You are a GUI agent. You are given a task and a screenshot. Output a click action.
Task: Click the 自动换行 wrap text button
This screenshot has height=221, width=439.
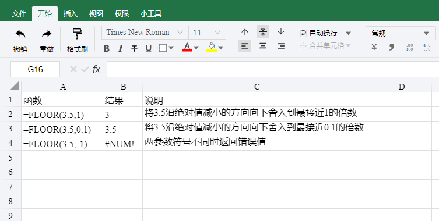pyautogui.click(x=318, y=33)
